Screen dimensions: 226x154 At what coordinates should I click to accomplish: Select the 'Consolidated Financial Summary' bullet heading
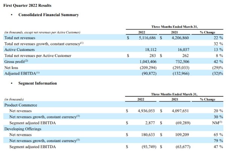(49, 15)
